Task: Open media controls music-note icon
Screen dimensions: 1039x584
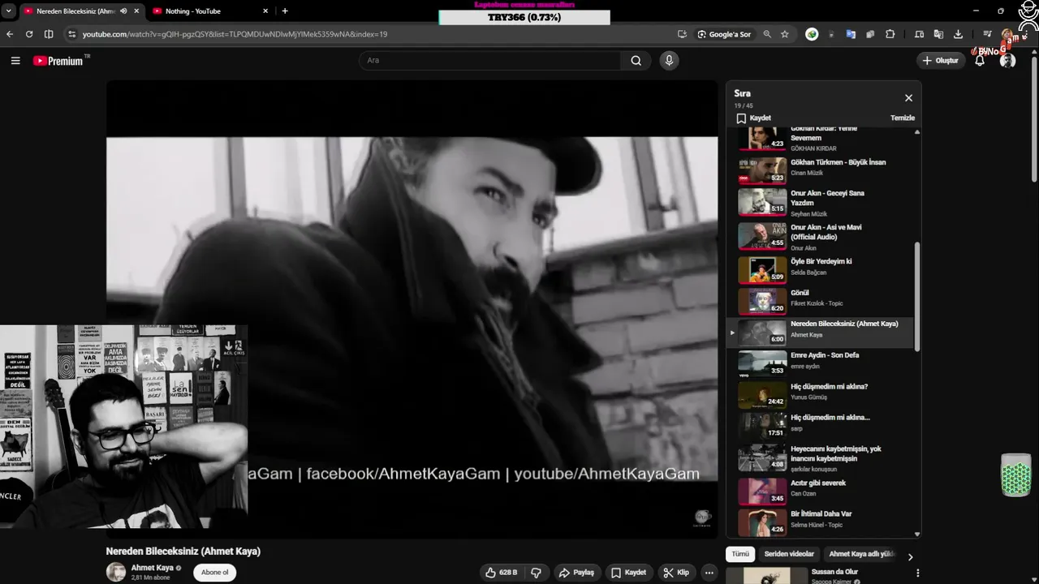Action: coord(987,34)
